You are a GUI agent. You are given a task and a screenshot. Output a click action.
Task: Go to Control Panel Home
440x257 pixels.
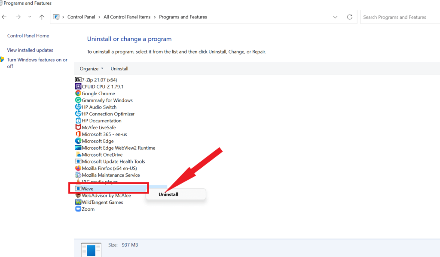tap(28, 36)
